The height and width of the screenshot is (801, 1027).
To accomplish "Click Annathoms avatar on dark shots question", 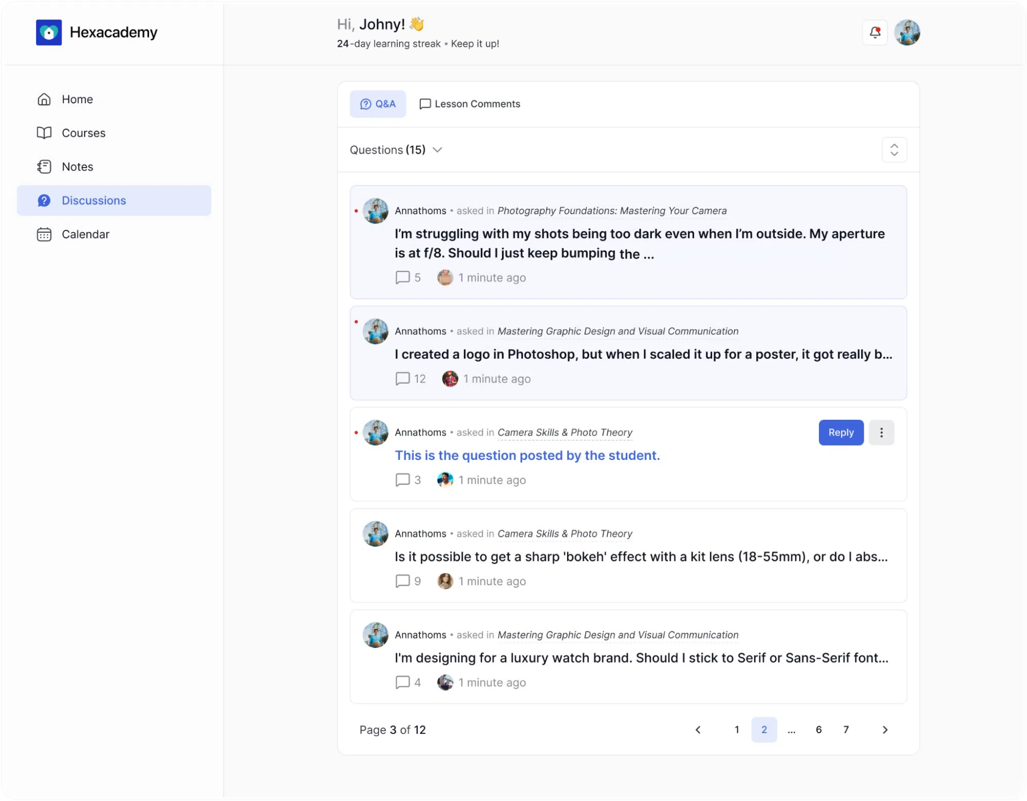I will coord(376,211).
